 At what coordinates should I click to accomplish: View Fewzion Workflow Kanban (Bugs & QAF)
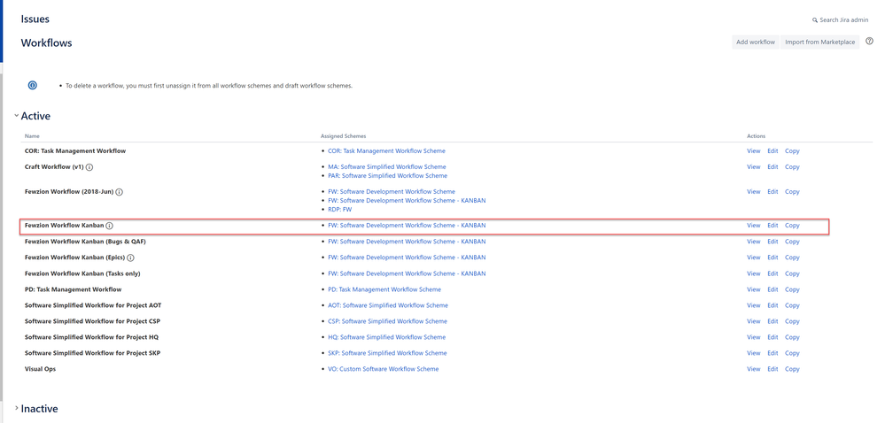pyautogui.click(x=754, y=242)
